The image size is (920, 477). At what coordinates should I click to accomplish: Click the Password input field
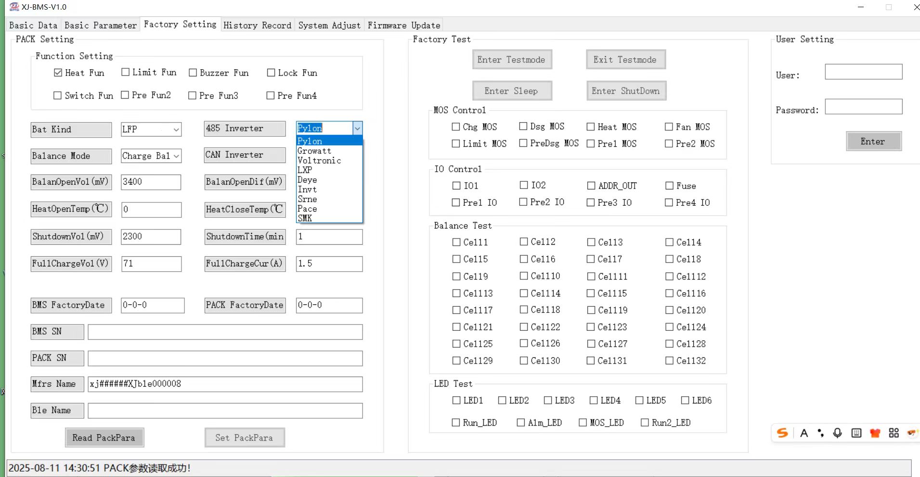point(864,107)
